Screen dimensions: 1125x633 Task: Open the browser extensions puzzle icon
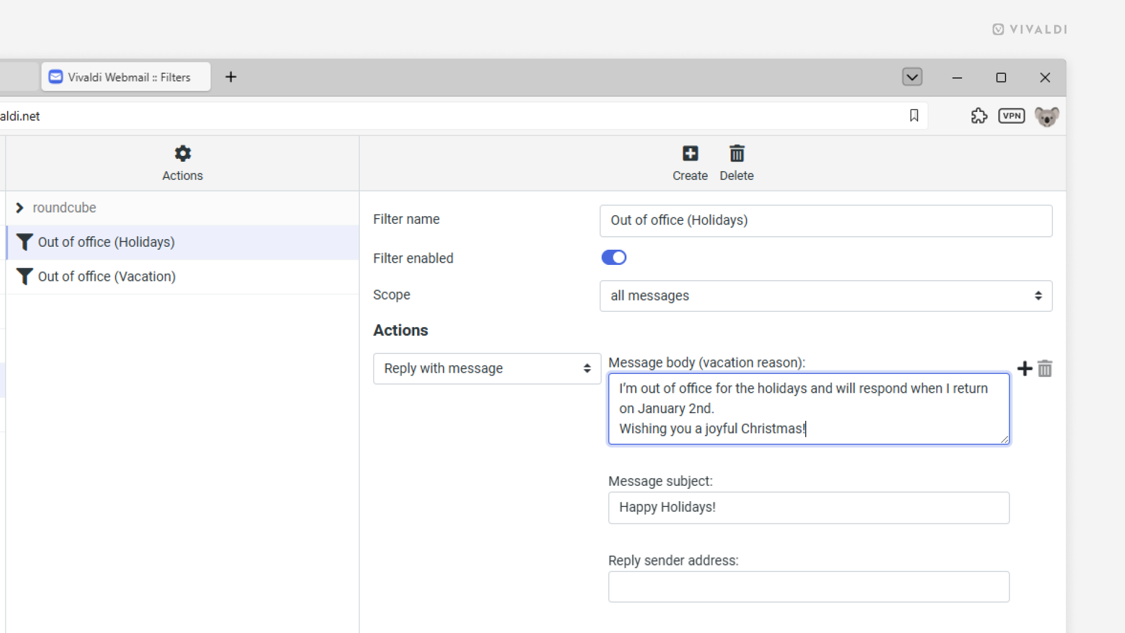(980, 115)
